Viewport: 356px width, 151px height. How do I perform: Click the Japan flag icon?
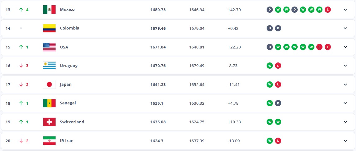(x=49, y=85)
